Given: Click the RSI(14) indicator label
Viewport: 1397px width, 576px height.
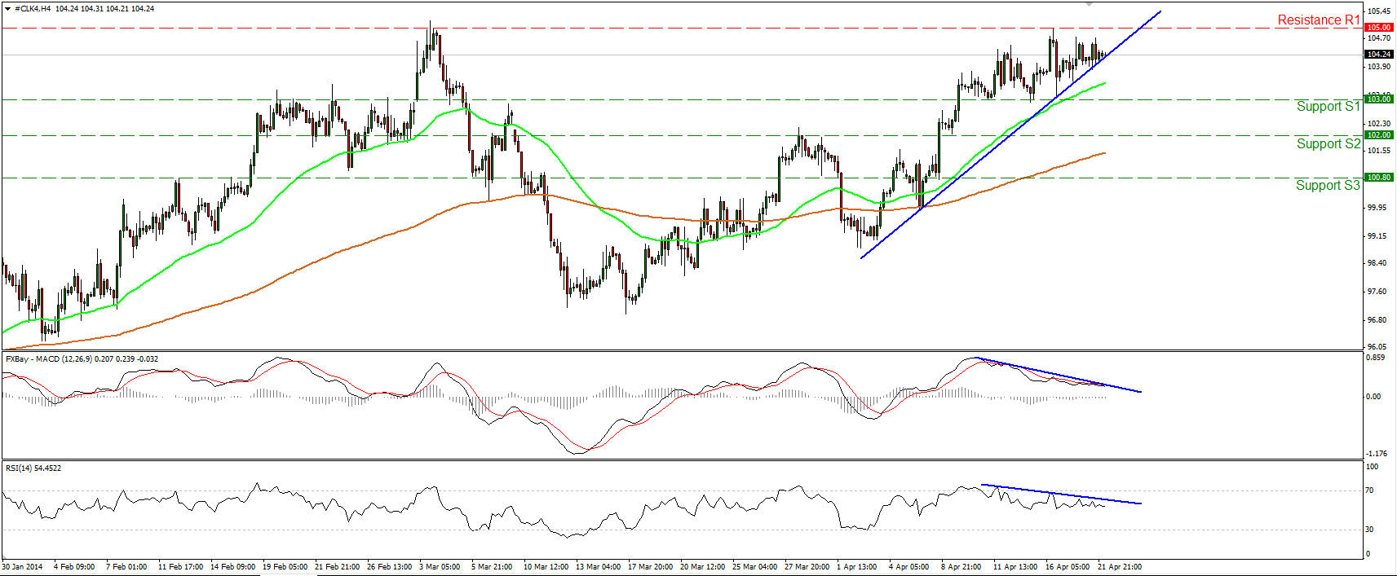Looking at the screenshot, I should pos(33,468).
